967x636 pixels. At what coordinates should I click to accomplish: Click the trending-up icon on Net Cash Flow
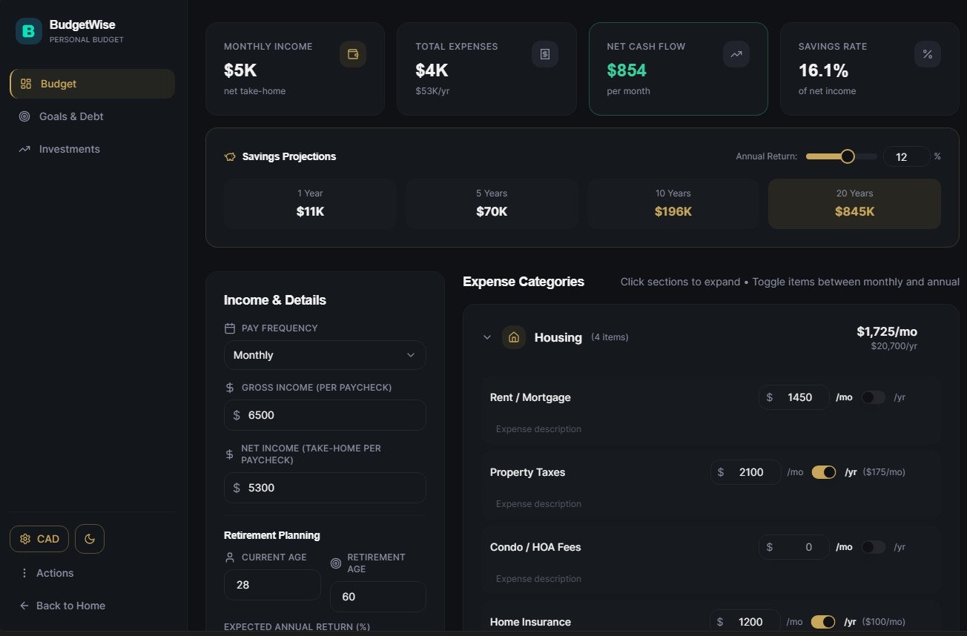click(x=736, y=54)
